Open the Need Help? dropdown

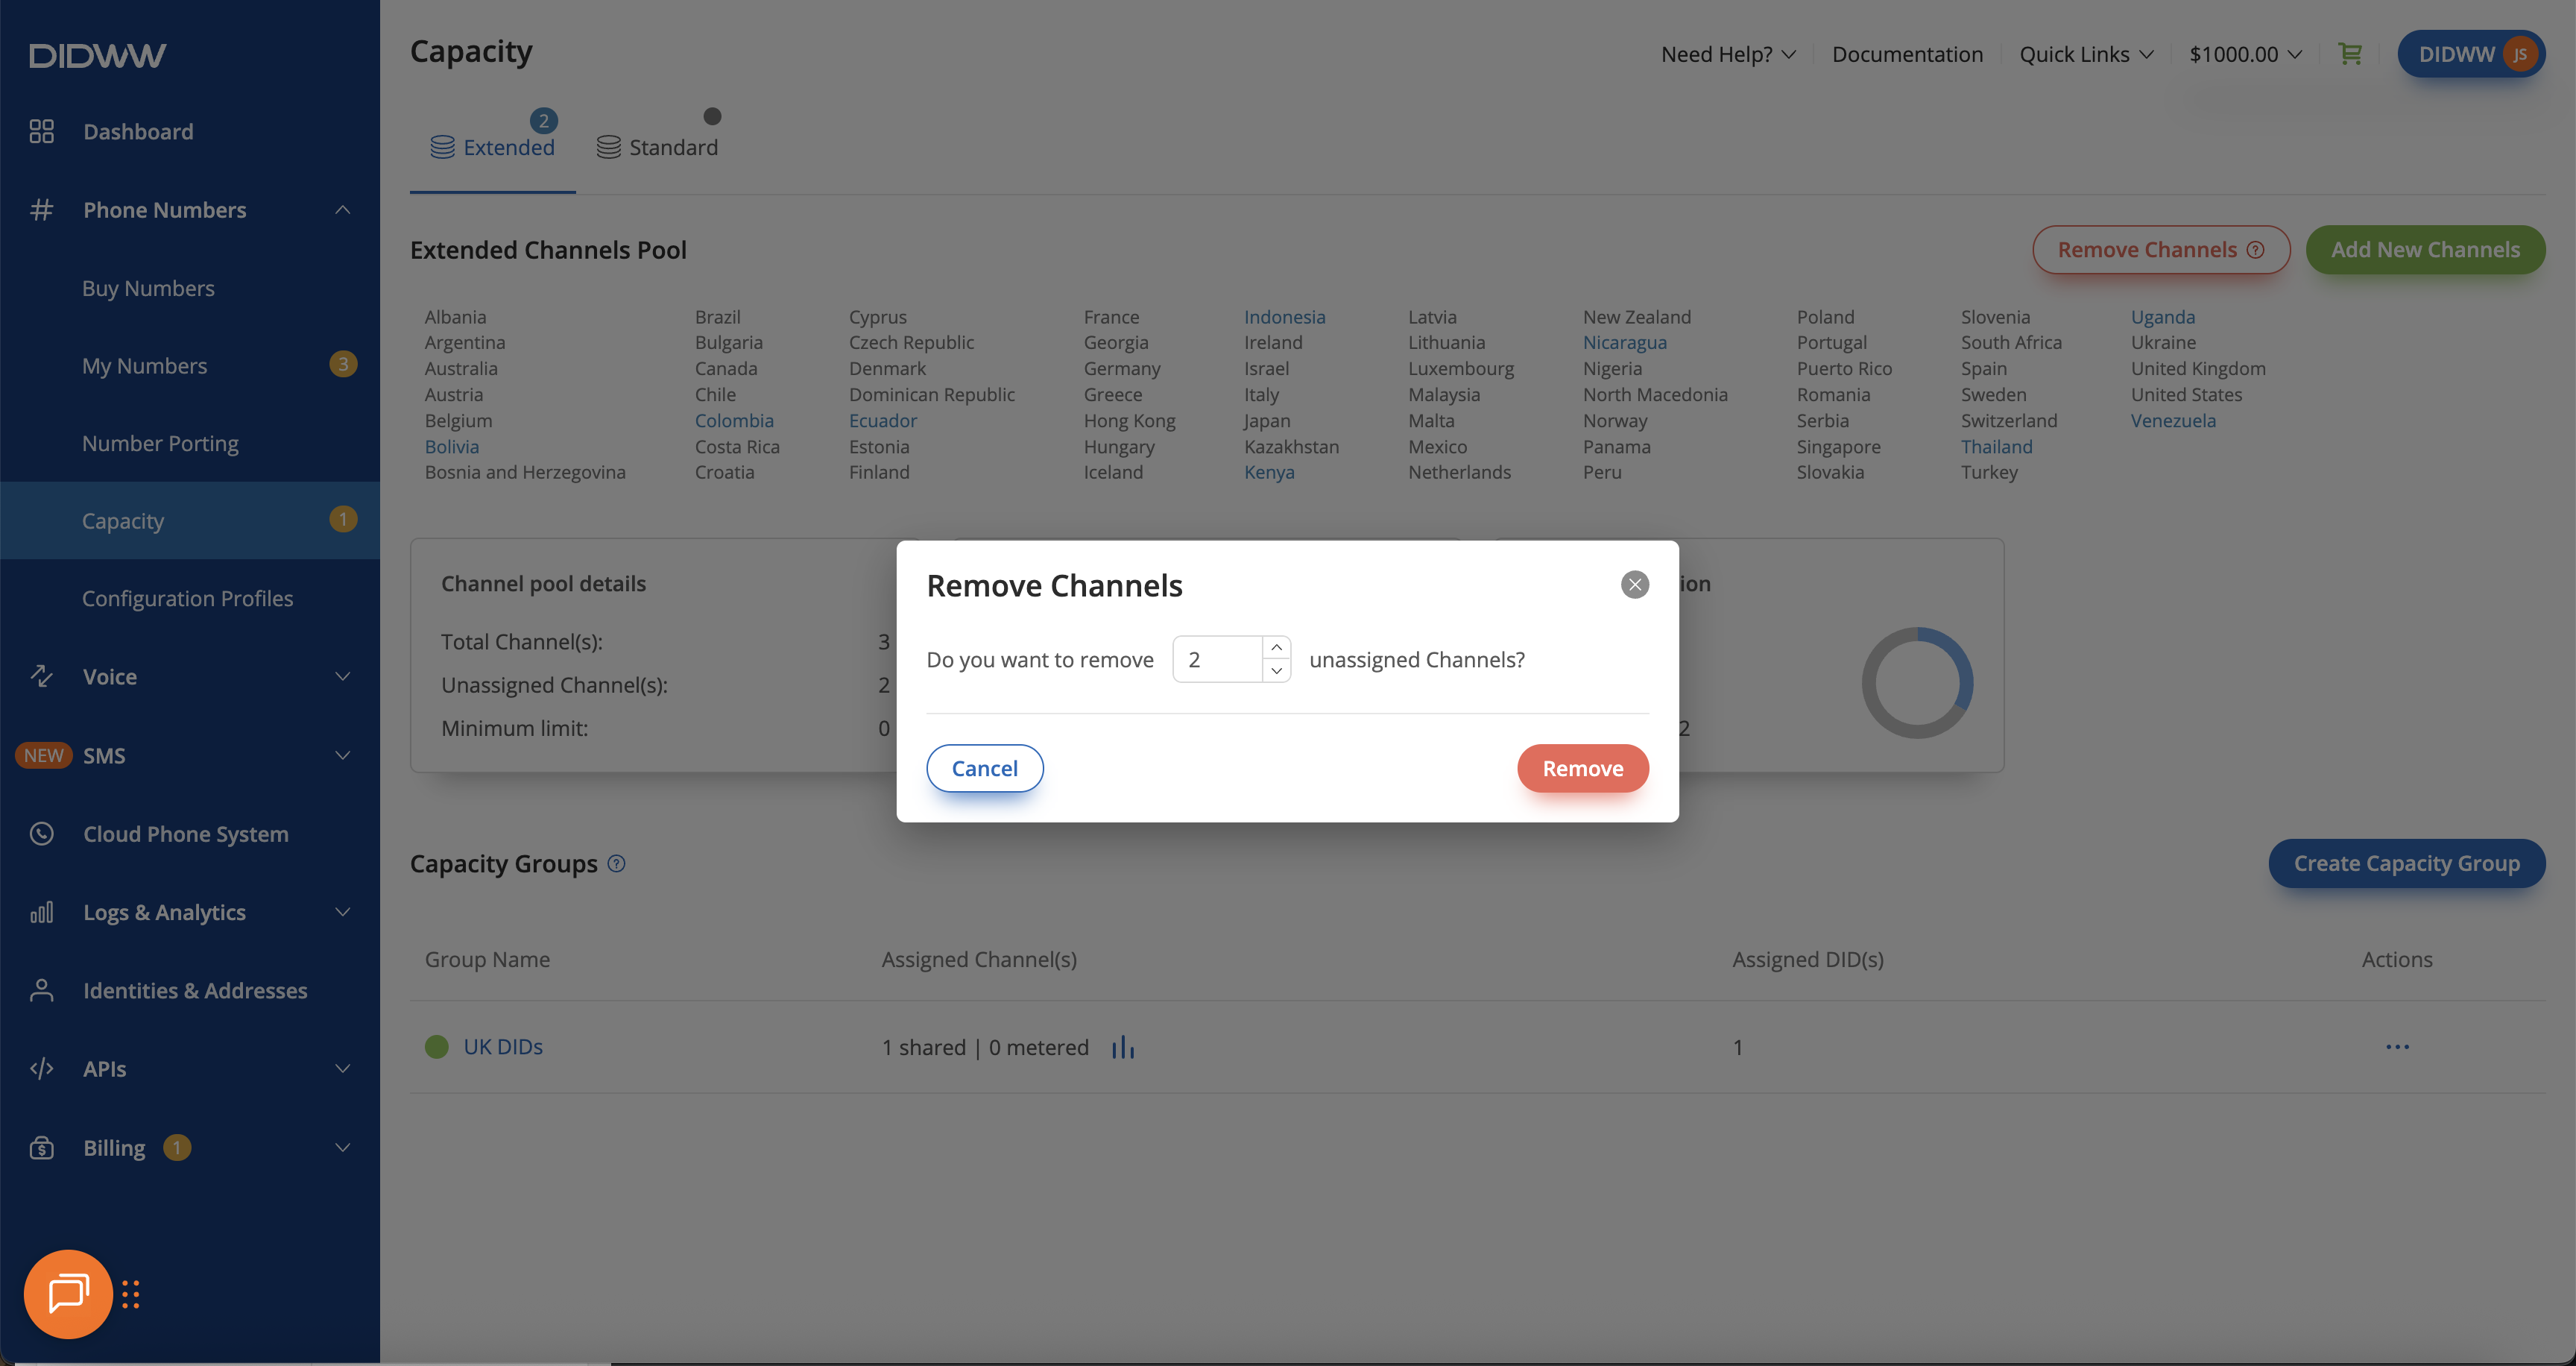click(x=1728, y=54)
